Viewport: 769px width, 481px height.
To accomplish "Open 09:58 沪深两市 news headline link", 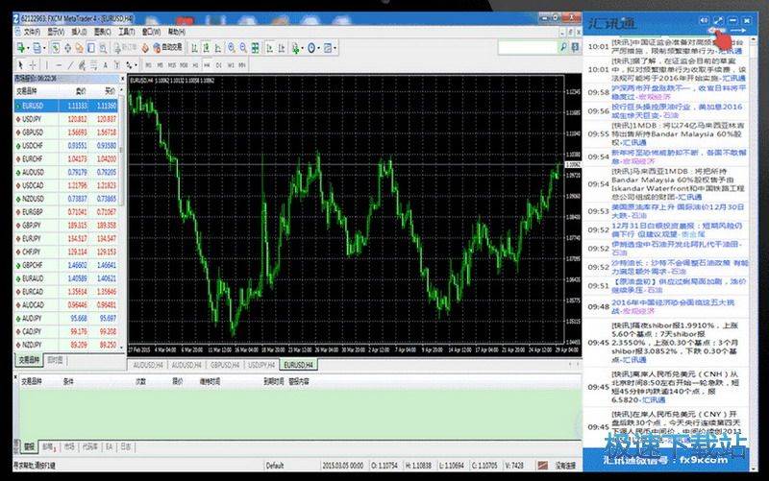I will point(679,92).
